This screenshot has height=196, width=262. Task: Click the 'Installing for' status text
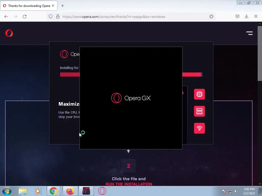[x=69, y=68]
